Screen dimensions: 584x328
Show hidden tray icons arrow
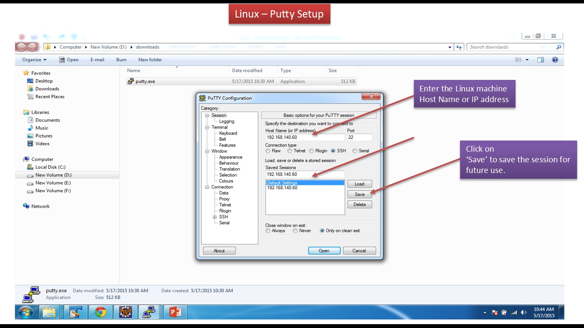(x=485, y=313)
